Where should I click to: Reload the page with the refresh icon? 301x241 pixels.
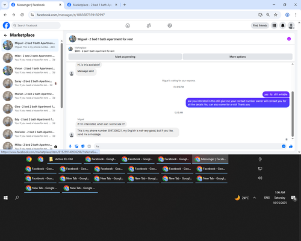coord(22,15)
